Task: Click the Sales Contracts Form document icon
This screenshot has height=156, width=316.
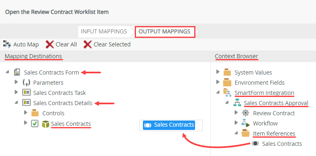Action: point(17,73)
